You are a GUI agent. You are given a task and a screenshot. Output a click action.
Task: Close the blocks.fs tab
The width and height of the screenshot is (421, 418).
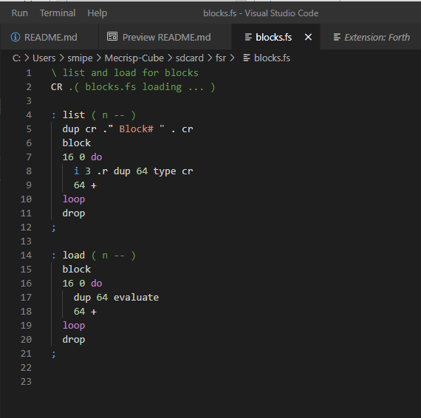(x=308, y=37)
